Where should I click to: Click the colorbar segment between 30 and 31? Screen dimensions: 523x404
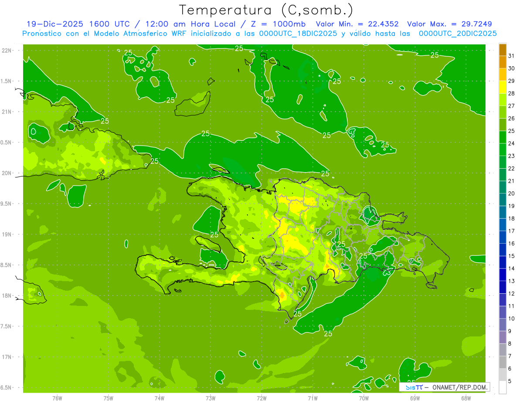[503, 62]
